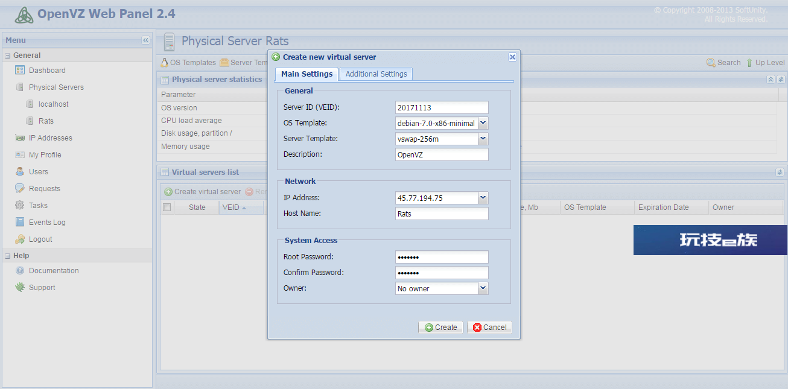Click the Support bug icon
Viewport: 788px width, 389px height.
pos(20,288)
